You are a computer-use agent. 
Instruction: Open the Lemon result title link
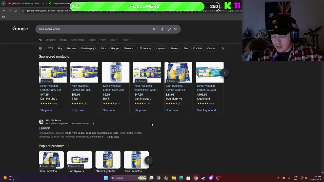pos(44,128)
